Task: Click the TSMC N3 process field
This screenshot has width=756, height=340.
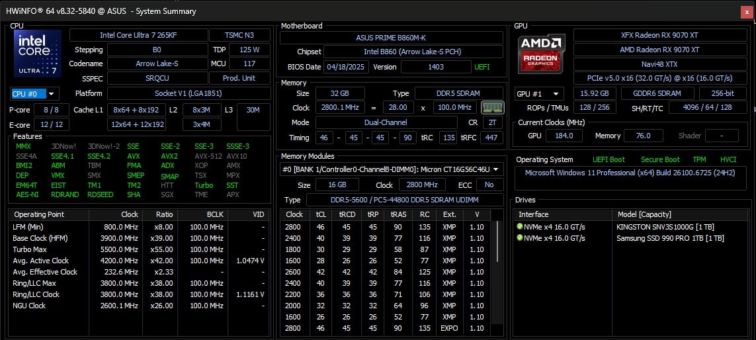Action: [x=239, y=35]
